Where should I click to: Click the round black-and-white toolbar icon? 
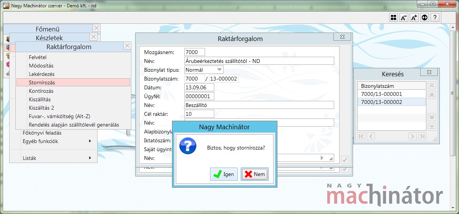pos(425,18)
